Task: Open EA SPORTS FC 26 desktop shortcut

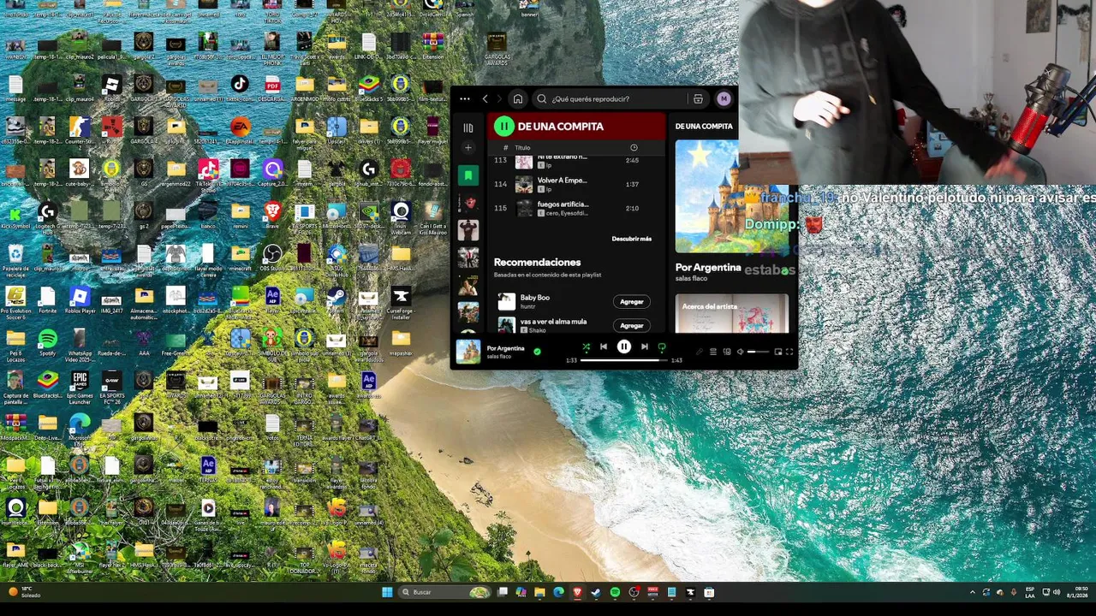Action: 111,385
